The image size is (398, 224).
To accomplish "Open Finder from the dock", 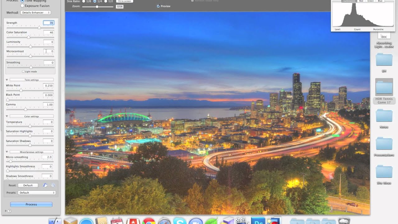I will [55, 222].
